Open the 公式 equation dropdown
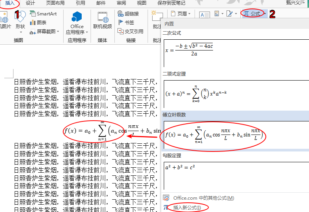This screenshot has width=309, height=212. (x=264, y=13)
